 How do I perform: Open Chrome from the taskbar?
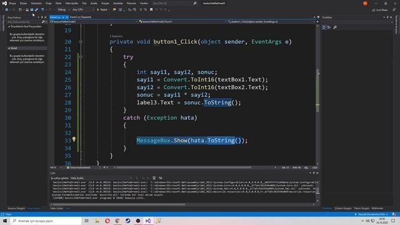117,221
